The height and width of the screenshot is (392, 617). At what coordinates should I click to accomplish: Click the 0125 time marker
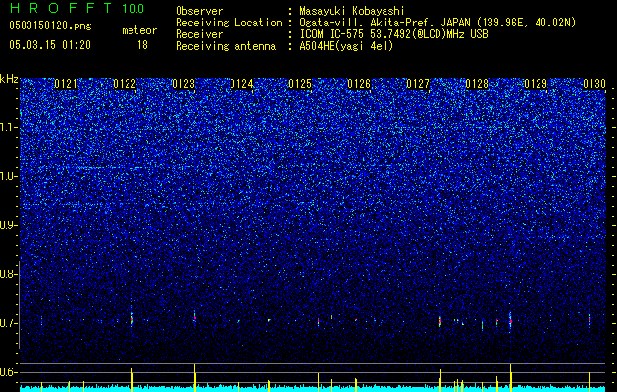[x=300, y=84]
